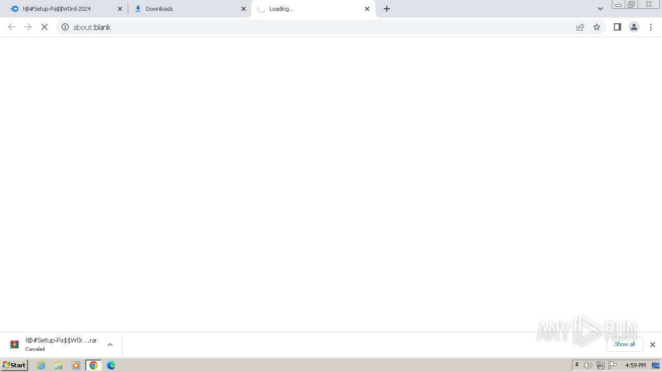Select Chrome in the taskbar

point(94,365)
